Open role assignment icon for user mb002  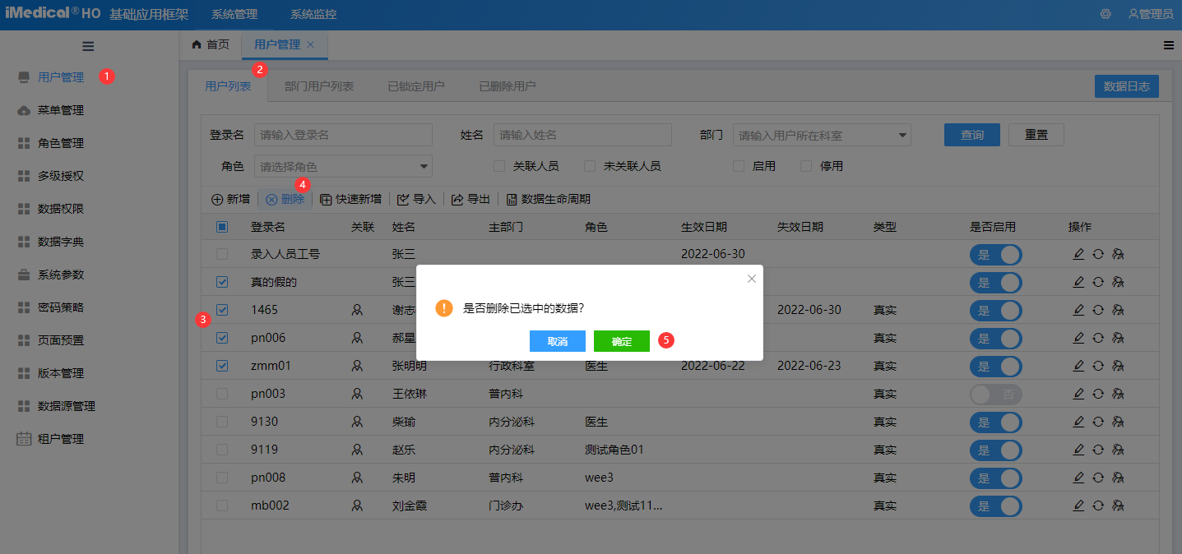[1119, 506]
